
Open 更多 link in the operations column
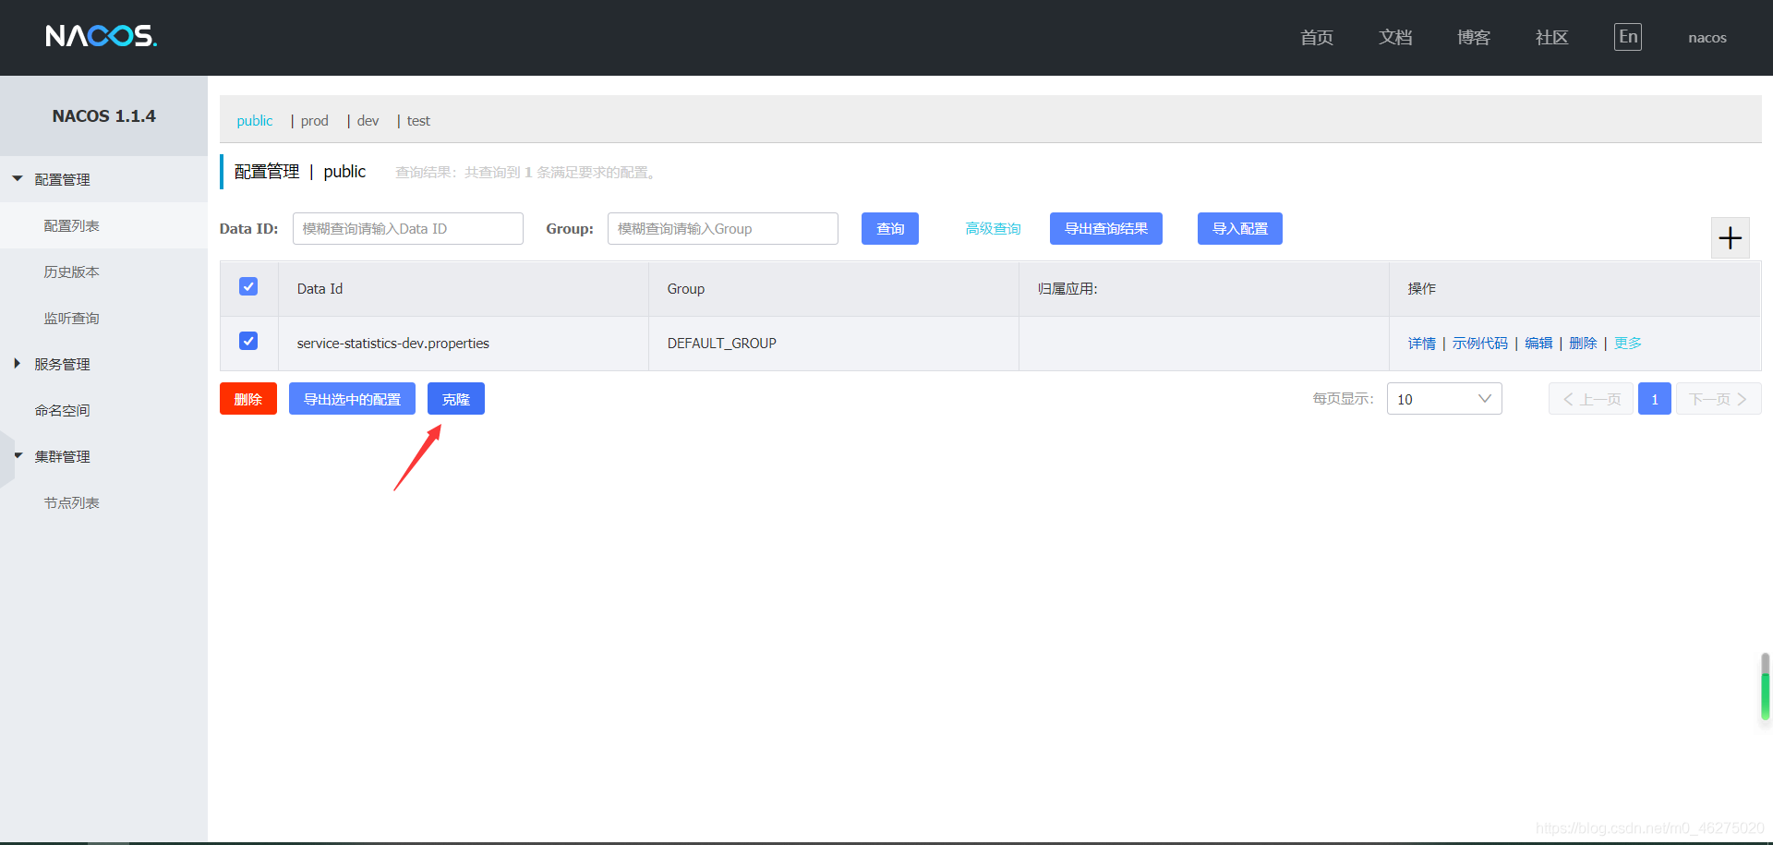[1627, 344]
